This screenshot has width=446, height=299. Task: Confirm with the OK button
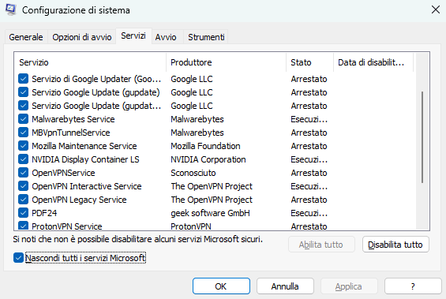click(x=221, y=286)
